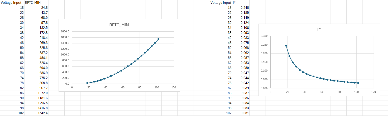Click the last data point in I* chart
The image size is (388, 116).
tap(358, 83)
